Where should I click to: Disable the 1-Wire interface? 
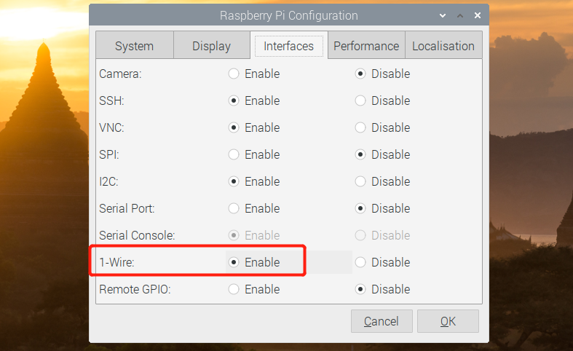(x=360, y=262)
